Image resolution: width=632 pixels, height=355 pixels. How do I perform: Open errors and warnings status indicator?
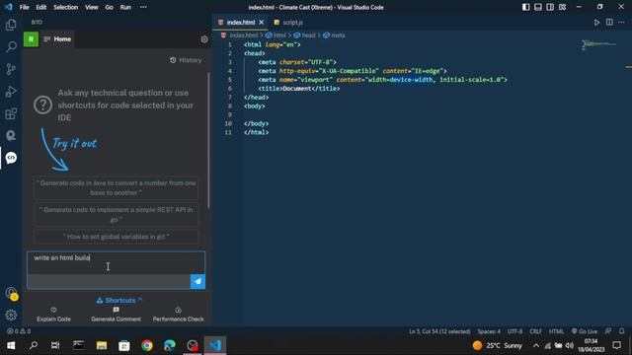tap(19, 331)
